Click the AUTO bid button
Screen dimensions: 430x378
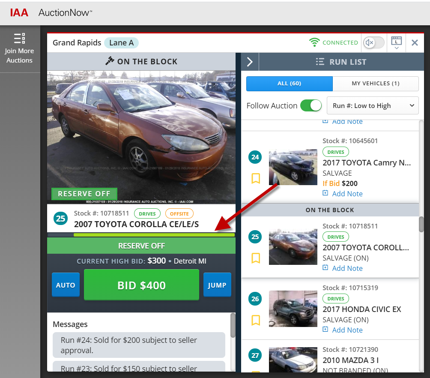(66, 285)
